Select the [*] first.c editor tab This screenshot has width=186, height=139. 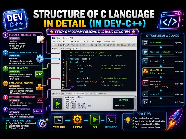point(76,49)
